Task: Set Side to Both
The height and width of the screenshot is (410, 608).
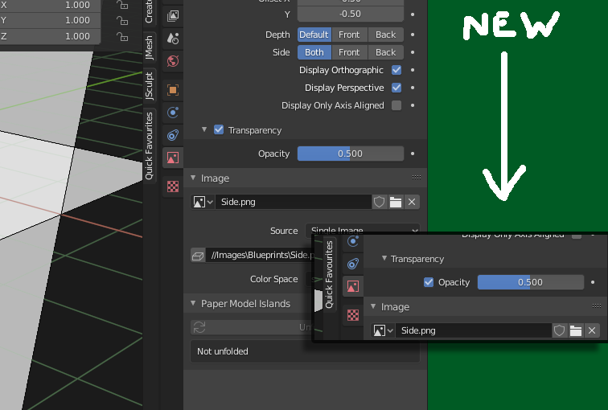Action: [314, 52]
